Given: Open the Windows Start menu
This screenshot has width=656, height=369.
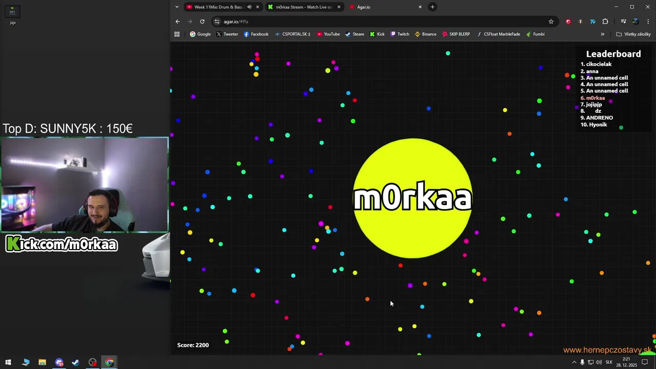Looking at the screenshot, I should [x=8, y=362].
